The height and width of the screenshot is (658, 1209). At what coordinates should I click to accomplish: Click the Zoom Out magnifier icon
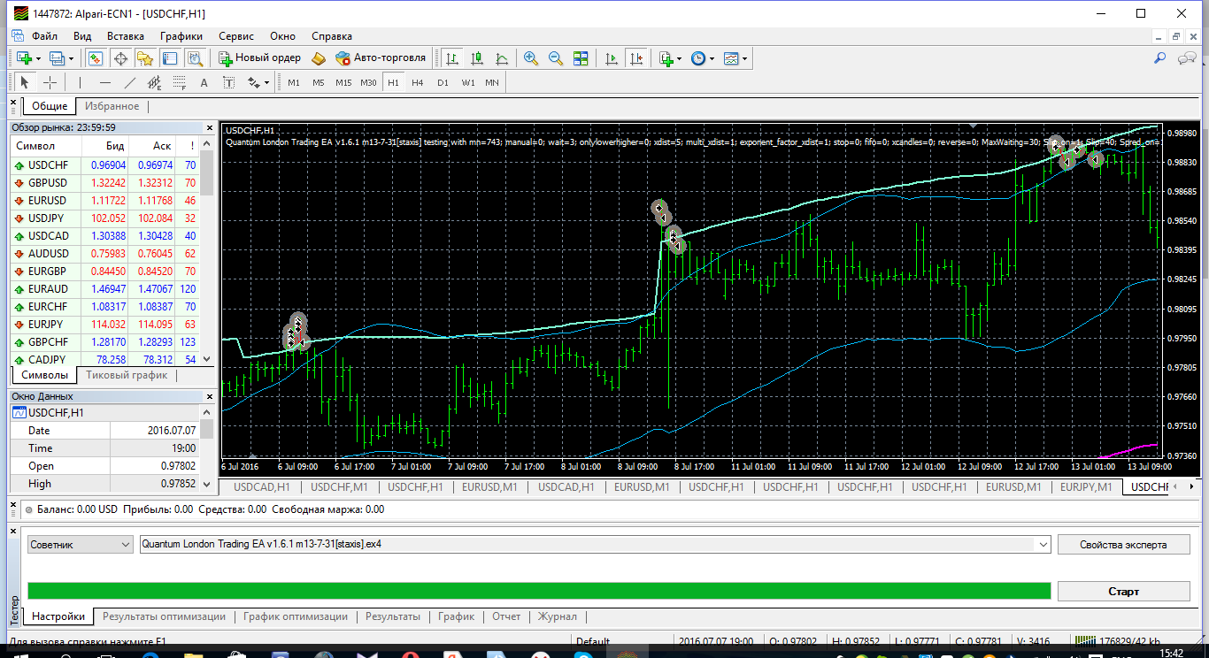556,57
